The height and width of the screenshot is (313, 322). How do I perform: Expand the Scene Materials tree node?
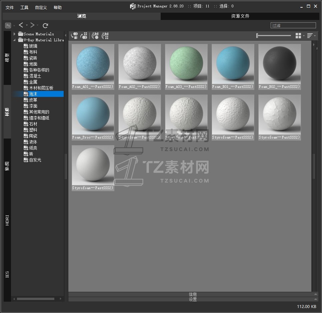(14, 34)
